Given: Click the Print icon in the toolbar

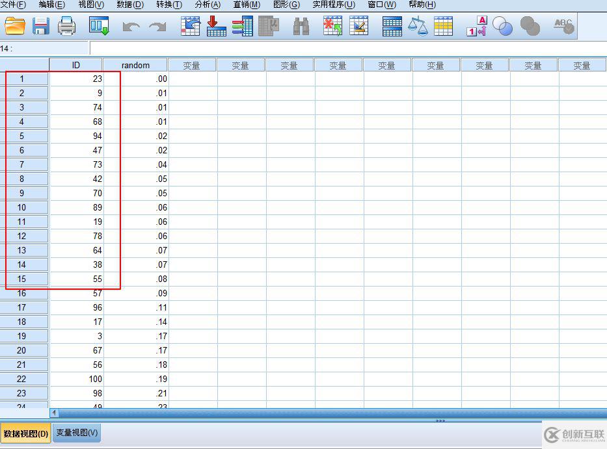Looking at the screenshot, I should click(66, 26).
